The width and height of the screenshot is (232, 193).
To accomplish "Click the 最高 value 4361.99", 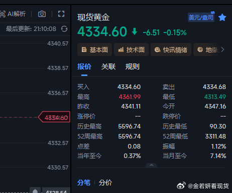I will [x=130, y=97].
